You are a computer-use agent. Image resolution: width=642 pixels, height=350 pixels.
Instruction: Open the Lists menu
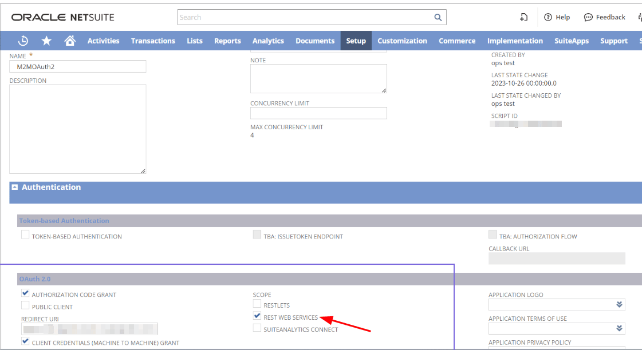click(195, 41)
